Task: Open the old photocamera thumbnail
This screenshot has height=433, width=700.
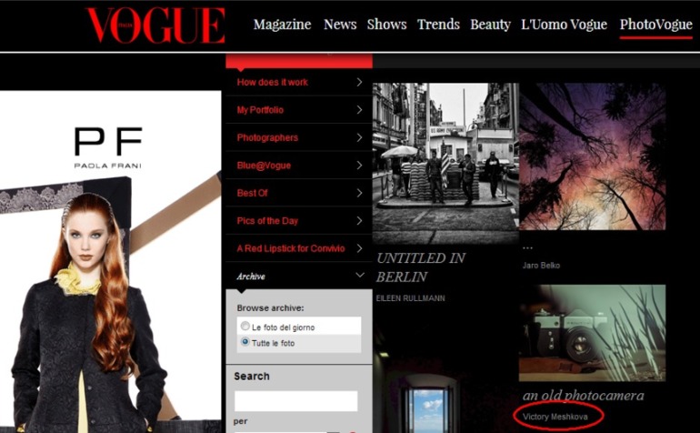Action: click(x=593, y=333)
